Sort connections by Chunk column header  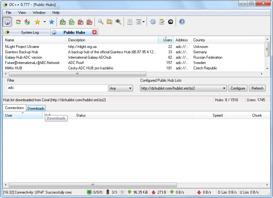click(x=244, y=115)
